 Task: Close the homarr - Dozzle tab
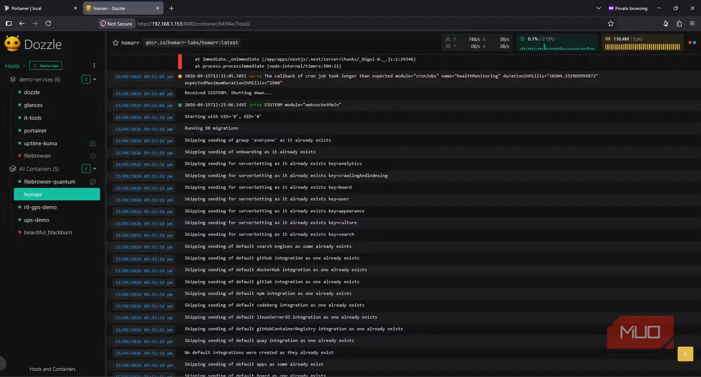(x=158, y=8)
